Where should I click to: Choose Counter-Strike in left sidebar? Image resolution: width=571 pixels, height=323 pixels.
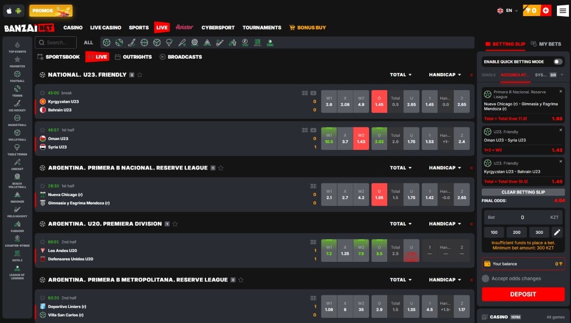tap(17, 241)
